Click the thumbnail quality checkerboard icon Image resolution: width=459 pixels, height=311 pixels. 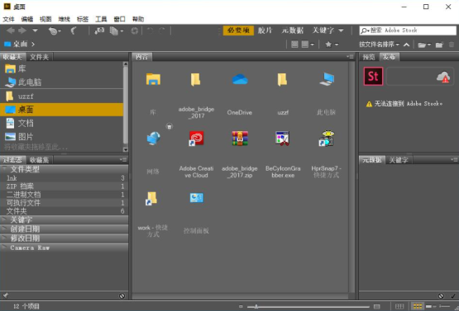point(294,45)
